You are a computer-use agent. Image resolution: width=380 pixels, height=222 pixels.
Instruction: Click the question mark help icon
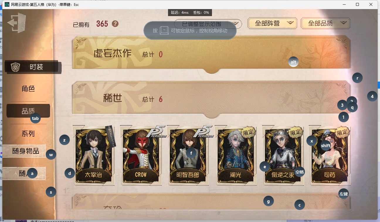tap(115, 24)
